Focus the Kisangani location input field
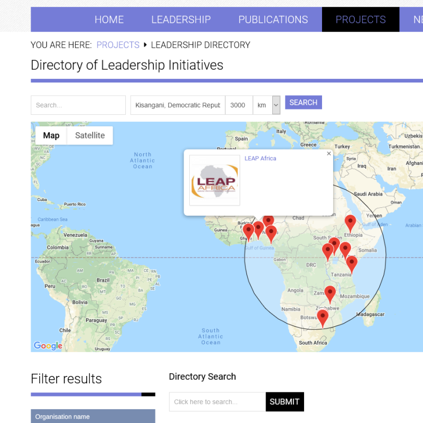The image size is (423, 423). click(x=178, y=105)
